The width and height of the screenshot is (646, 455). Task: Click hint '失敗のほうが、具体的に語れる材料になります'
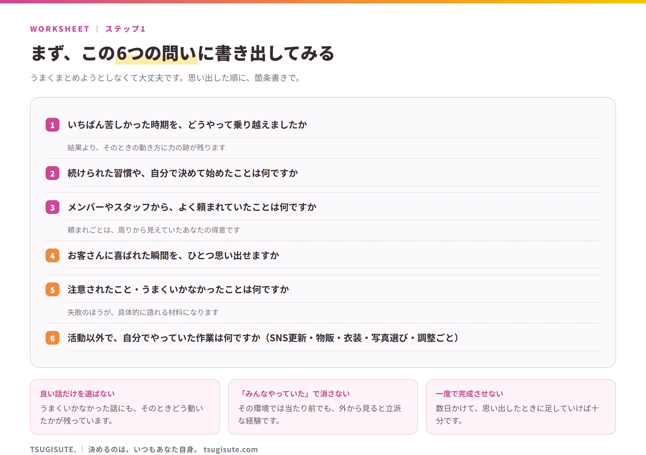click(143, 312)
